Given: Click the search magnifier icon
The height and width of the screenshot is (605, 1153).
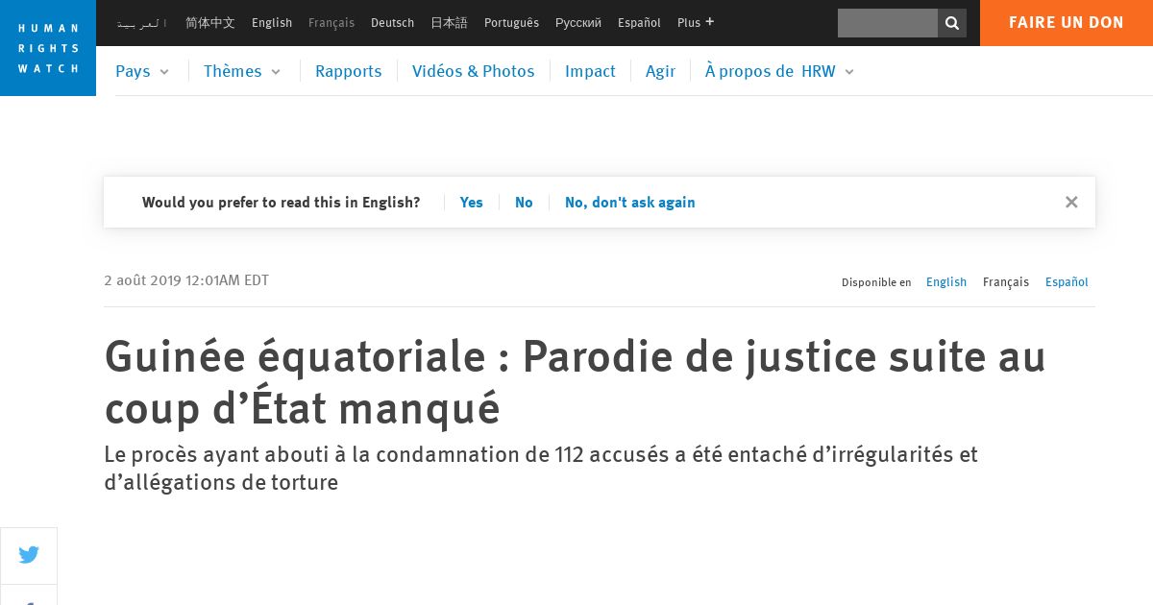Looking at the screenshot, I should click(952, 23).
